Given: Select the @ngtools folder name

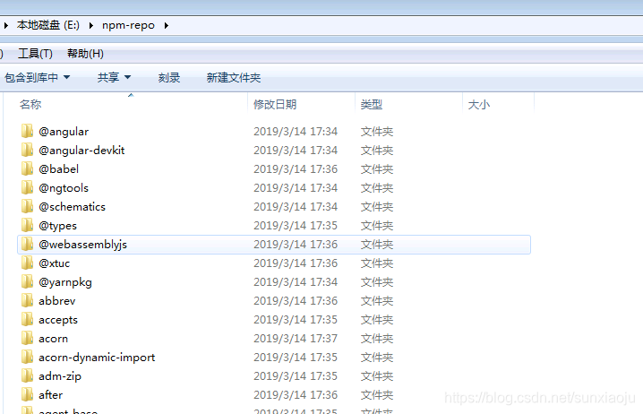Looking at the screenshot, I should tap(64, 188).
